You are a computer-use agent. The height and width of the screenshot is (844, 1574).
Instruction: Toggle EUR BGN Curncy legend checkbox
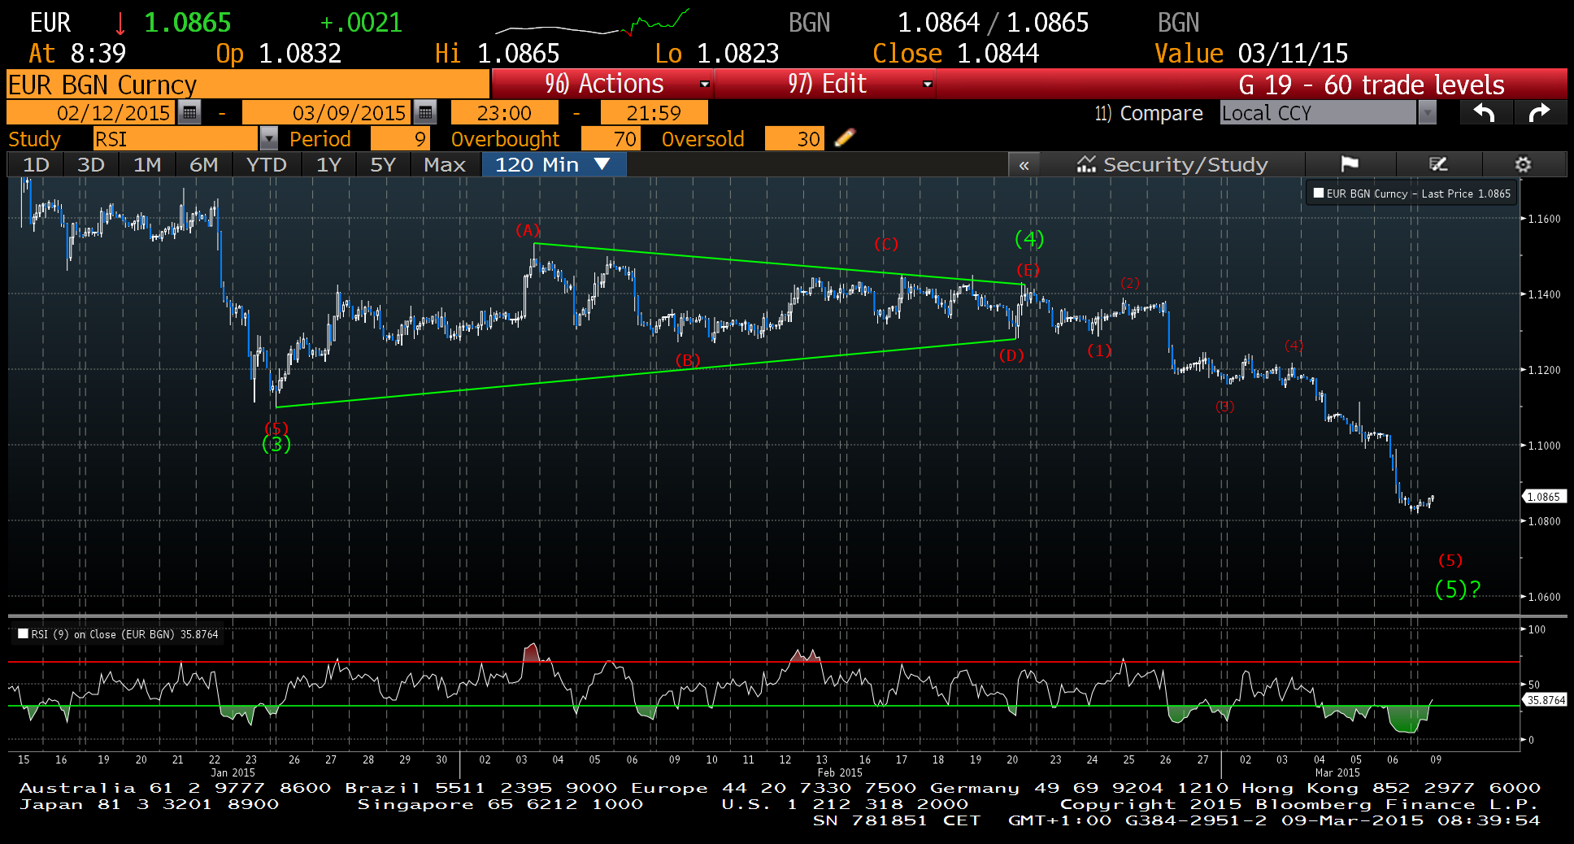point(1319,194)
